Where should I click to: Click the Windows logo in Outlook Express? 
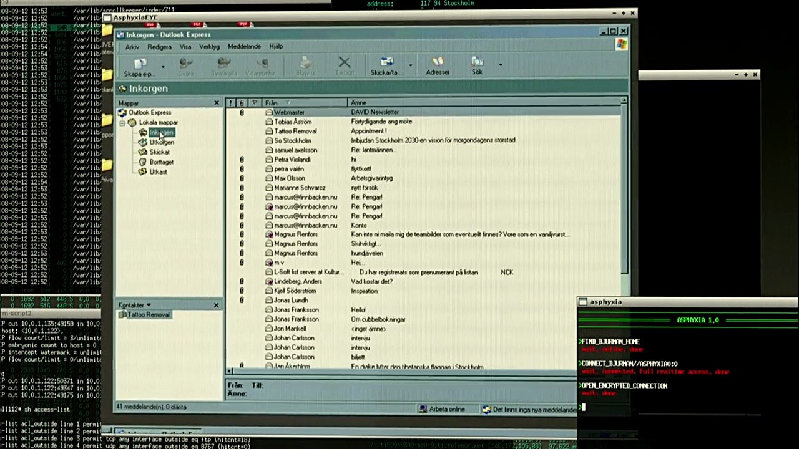tap(621, 44)
